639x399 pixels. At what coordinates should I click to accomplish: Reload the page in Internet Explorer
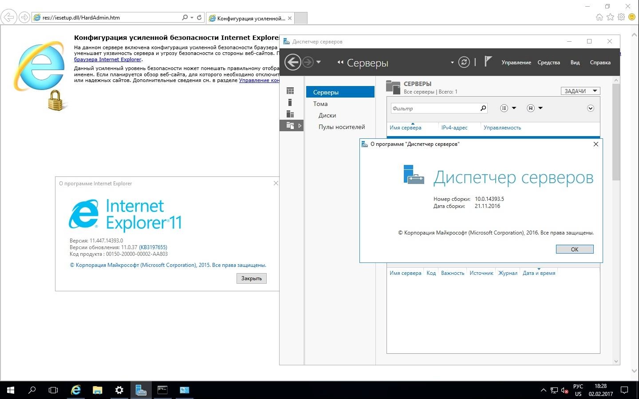199,17
